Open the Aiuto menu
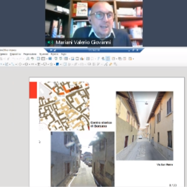This screenshot has height=187, width=187. coord(63,54)
